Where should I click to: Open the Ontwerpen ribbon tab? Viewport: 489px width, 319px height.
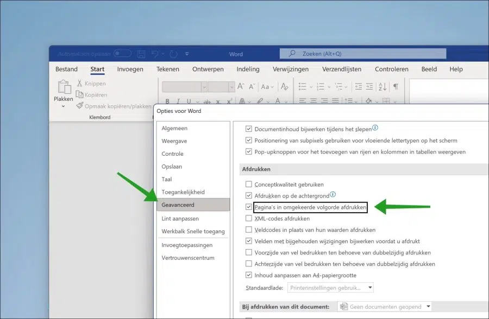pyautogui.click(x=208, y=69)
